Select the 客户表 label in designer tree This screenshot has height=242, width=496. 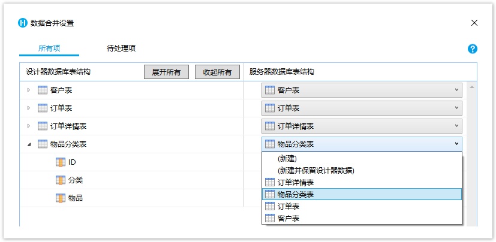point(61,90)
